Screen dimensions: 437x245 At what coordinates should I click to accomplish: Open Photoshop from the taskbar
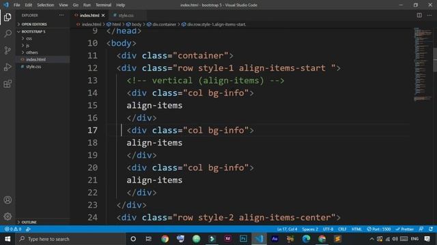click(x=243, y=239)
